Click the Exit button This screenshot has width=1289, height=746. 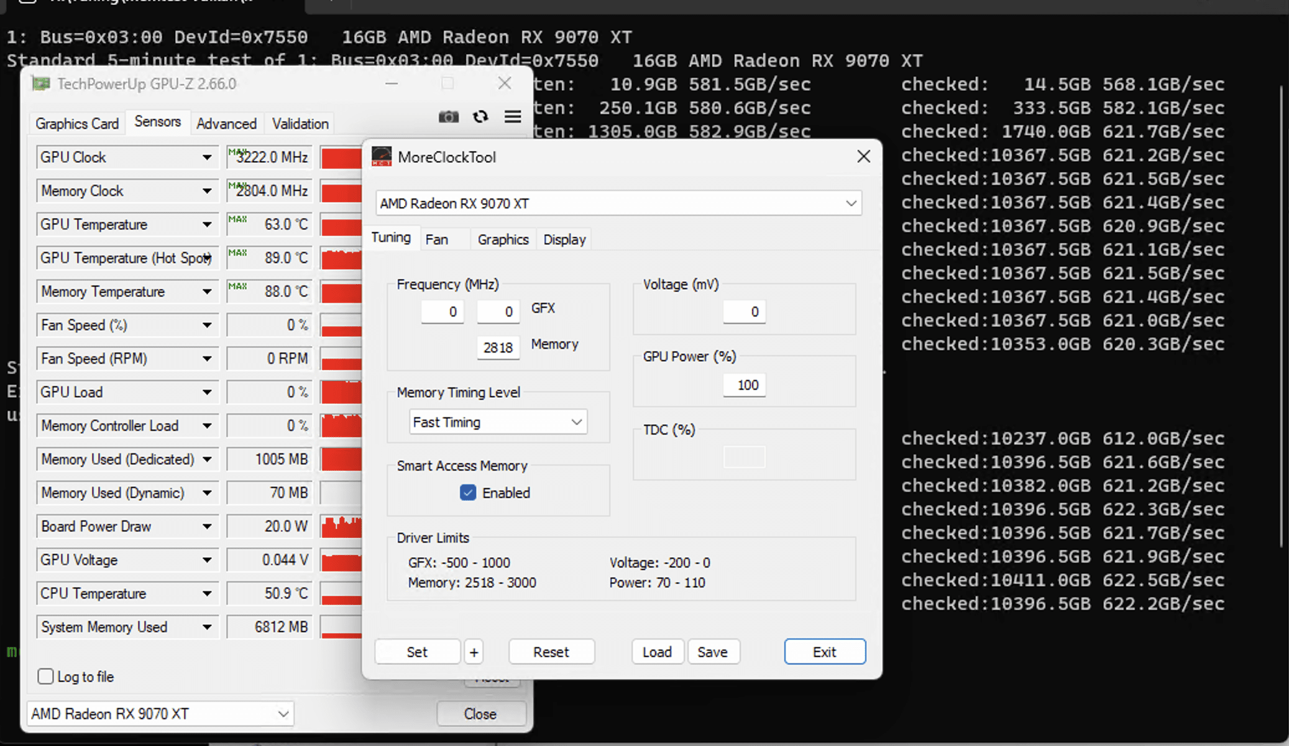pyautogui.click(x=825, y=652)
